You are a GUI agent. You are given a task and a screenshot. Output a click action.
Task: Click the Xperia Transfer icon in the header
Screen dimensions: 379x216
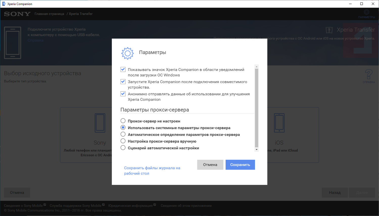(x=329, y=30)
